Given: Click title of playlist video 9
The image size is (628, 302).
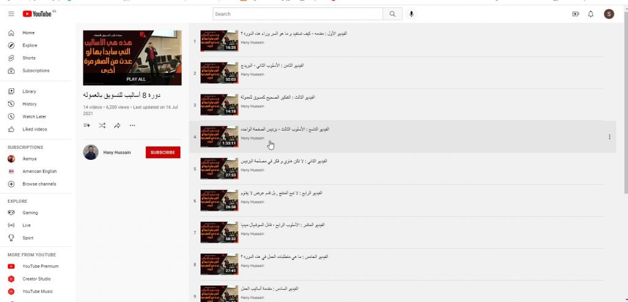Looking at the screenshot, I should pyautogui.click(x=269, y=289).
